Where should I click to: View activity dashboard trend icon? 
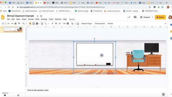click(x=129, y=17)
